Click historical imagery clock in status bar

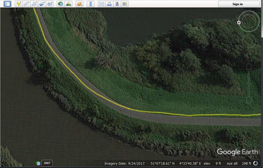[38, 163]
